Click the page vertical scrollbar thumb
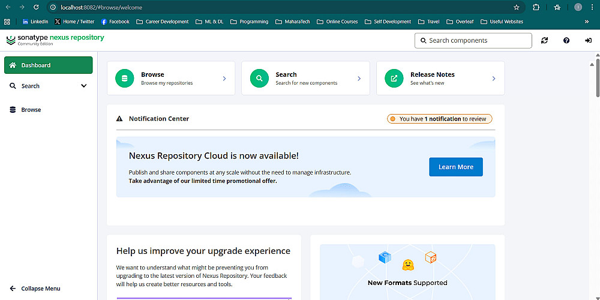The image size is (600, 300). (597, 78)
